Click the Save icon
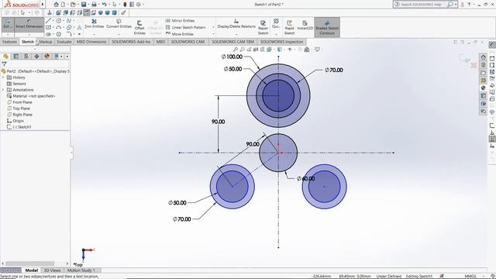 point(84,5)
